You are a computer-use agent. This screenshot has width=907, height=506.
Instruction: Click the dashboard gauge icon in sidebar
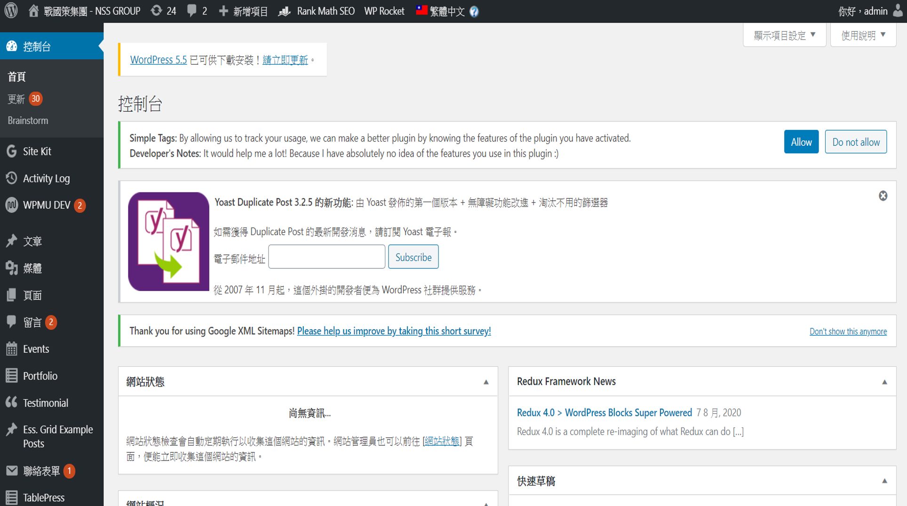tap(12, 46)
